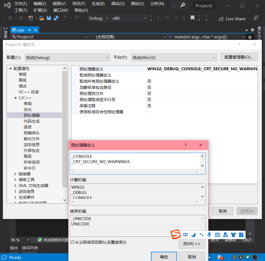Open the 工具(T) menu
This screenshot has height=261, width=265.
[x=21, y=10]
